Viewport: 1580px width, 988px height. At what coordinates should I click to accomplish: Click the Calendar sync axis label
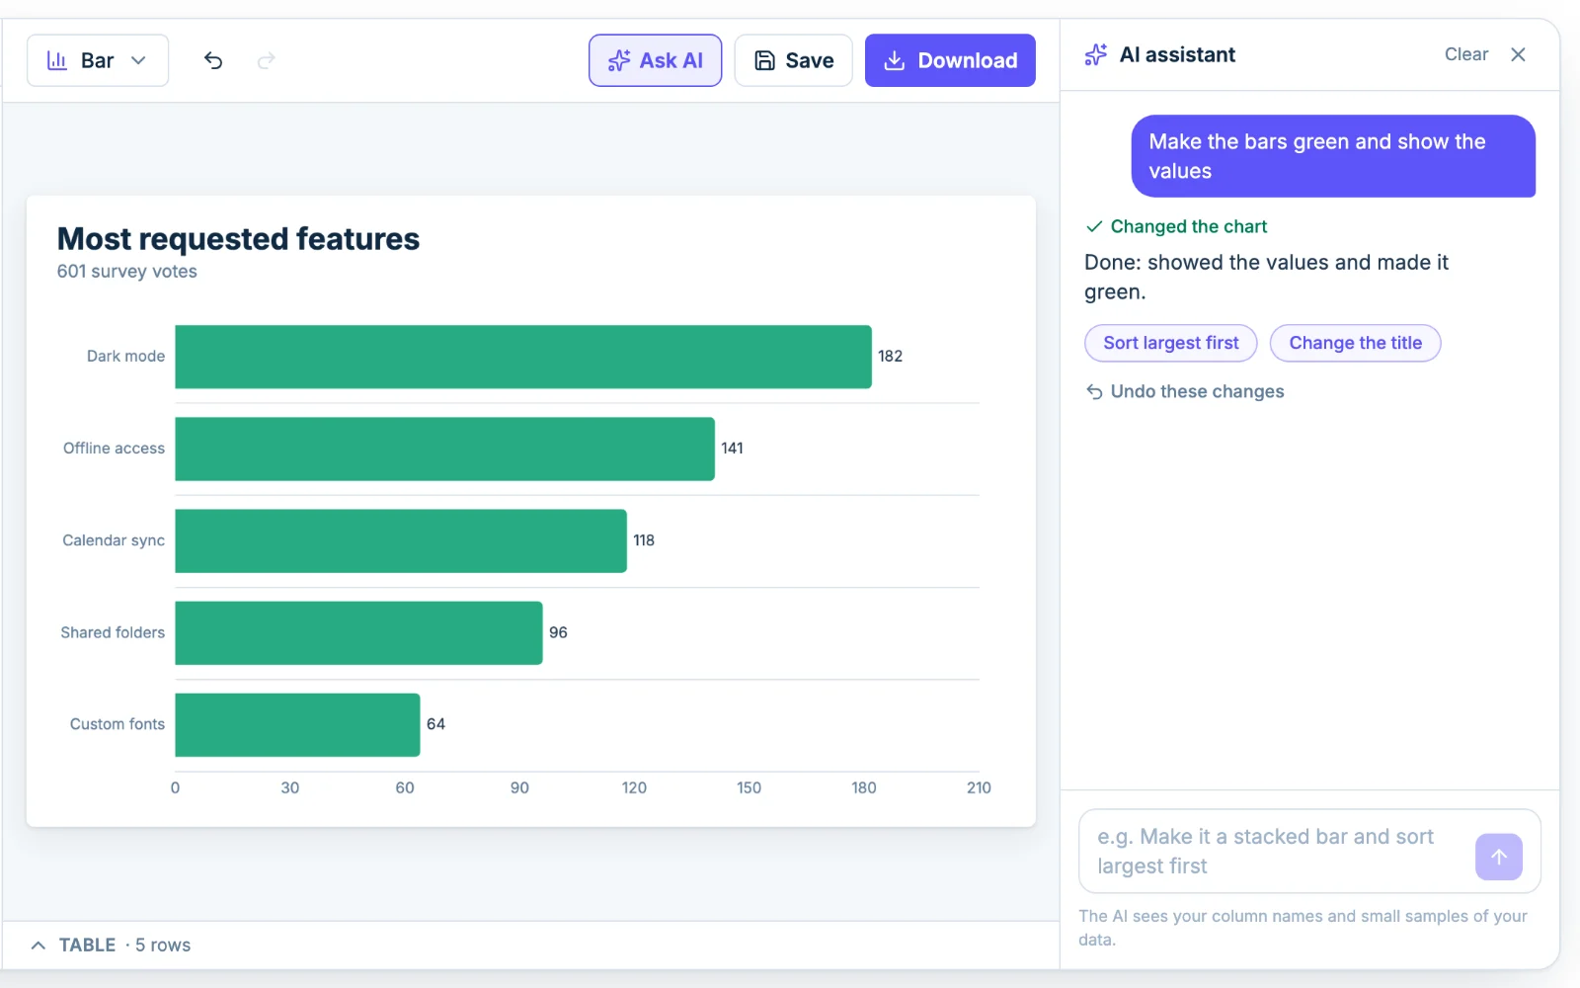pyautogui.click(x=114, y=540)
